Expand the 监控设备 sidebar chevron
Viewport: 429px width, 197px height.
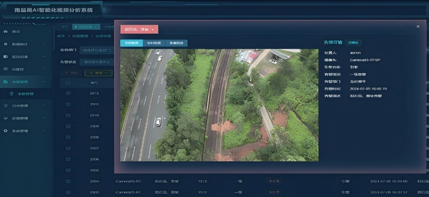tap(44, 57)
